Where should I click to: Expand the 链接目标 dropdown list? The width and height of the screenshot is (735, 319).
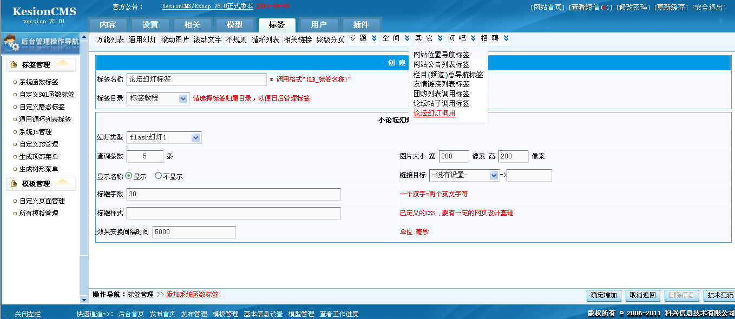click(494, 175)
